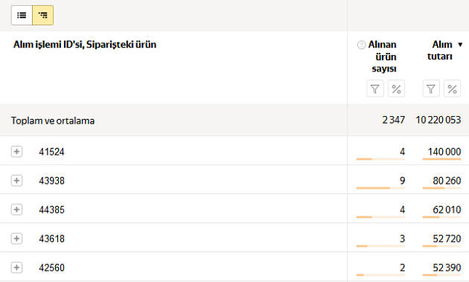Sort by the Alım tutarı arrow
The image size is (469, 282).
coord(460,45)
